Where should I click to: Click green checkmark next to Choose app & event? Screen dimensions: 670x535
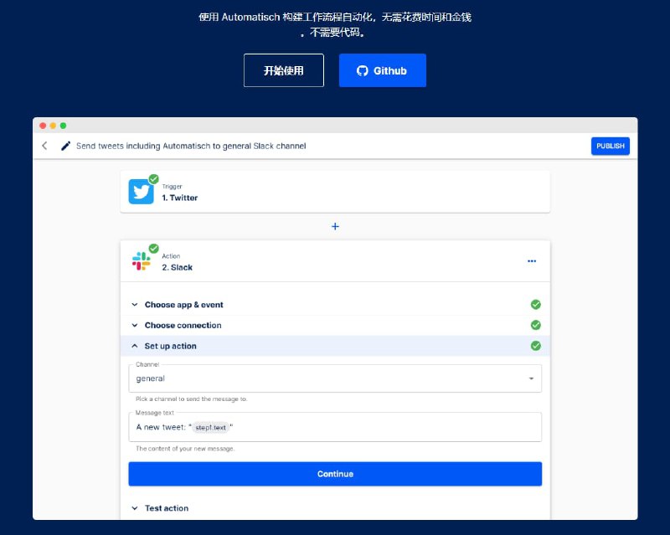pyautogui.click(x=535, y=305)
